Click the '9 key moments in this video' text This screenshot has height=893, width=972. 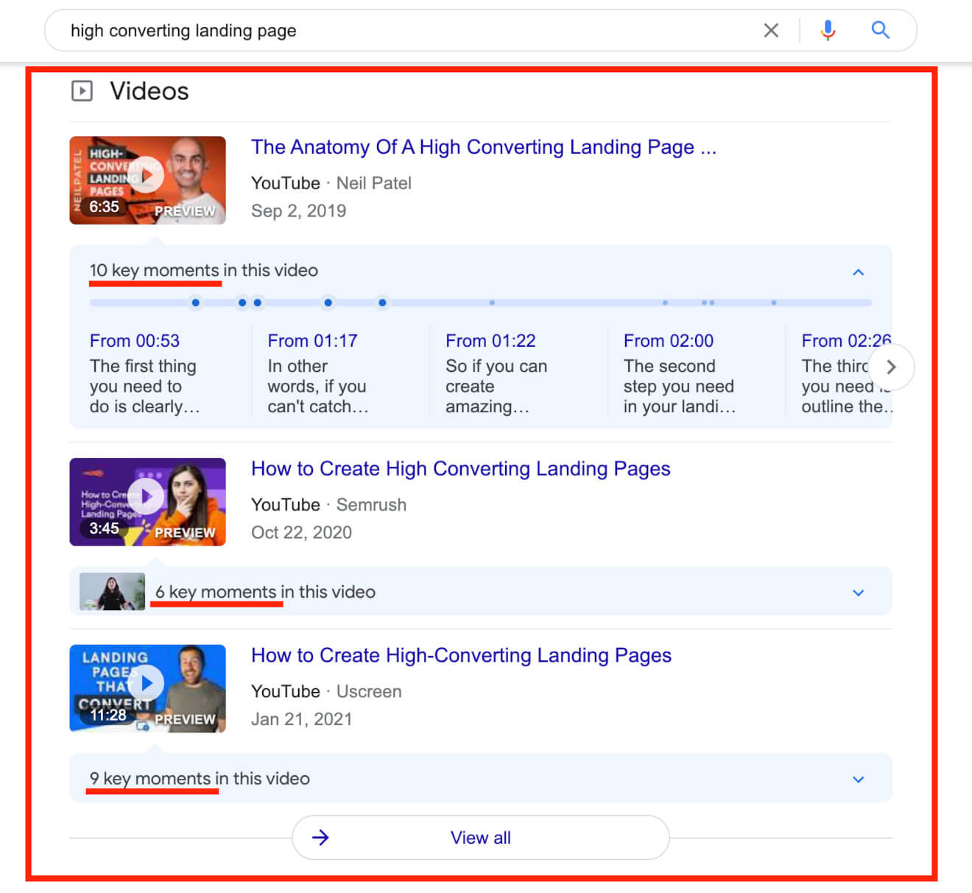coord(200,779)
